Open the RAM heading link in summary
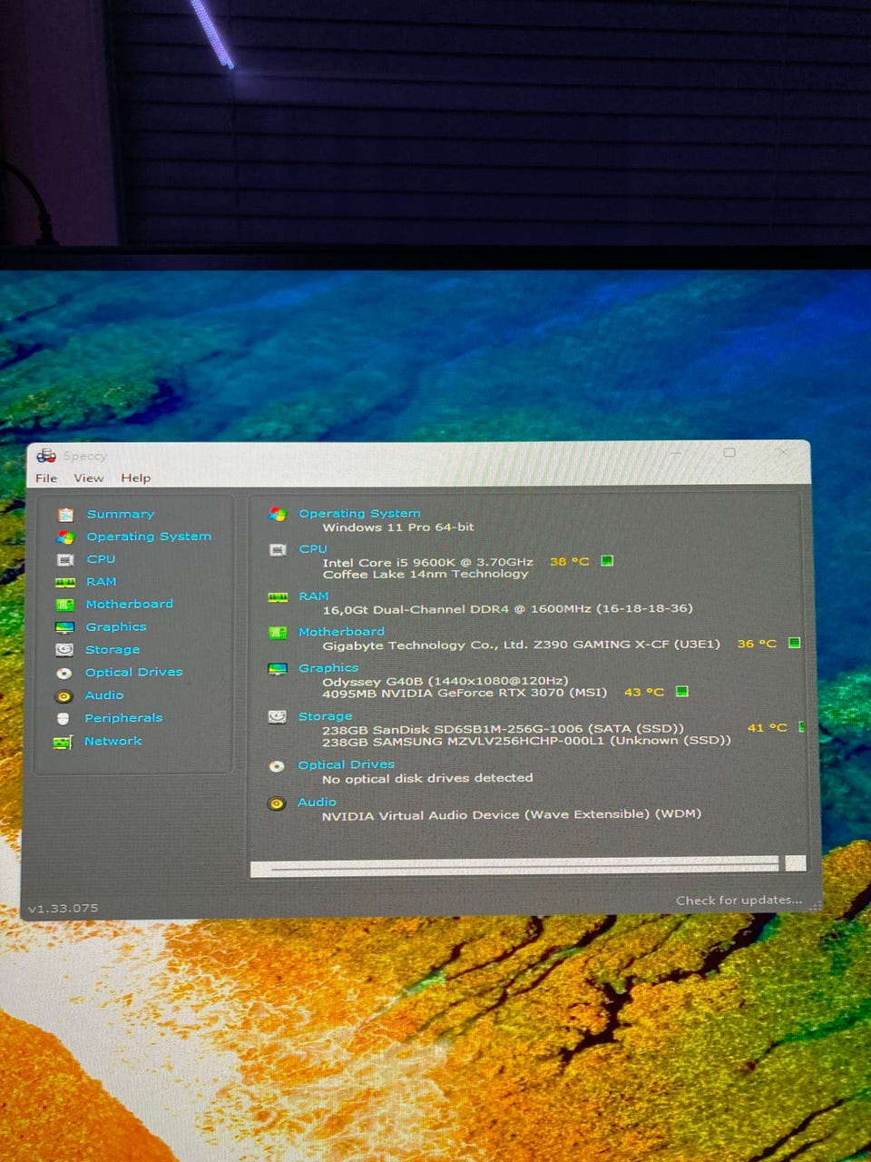The image size is (871, 1162). click(314, 596)
